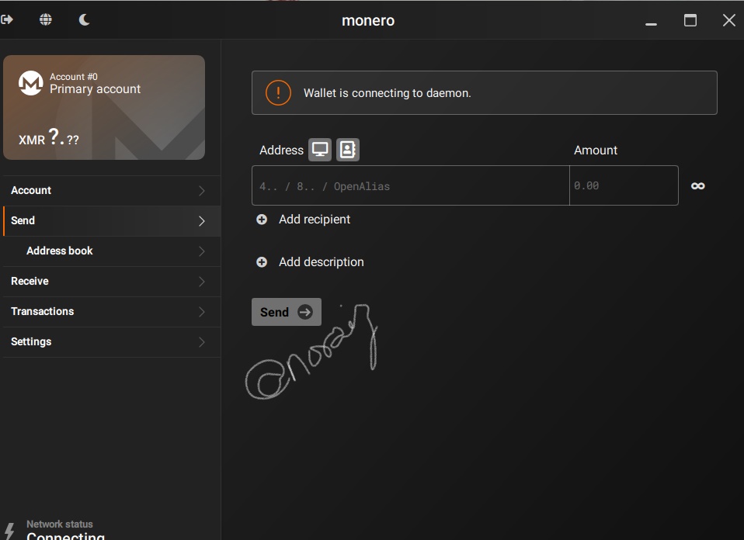Screen dimensions: 744x540
Task: Click the close wallet logout icon
Action: [7, 19]
